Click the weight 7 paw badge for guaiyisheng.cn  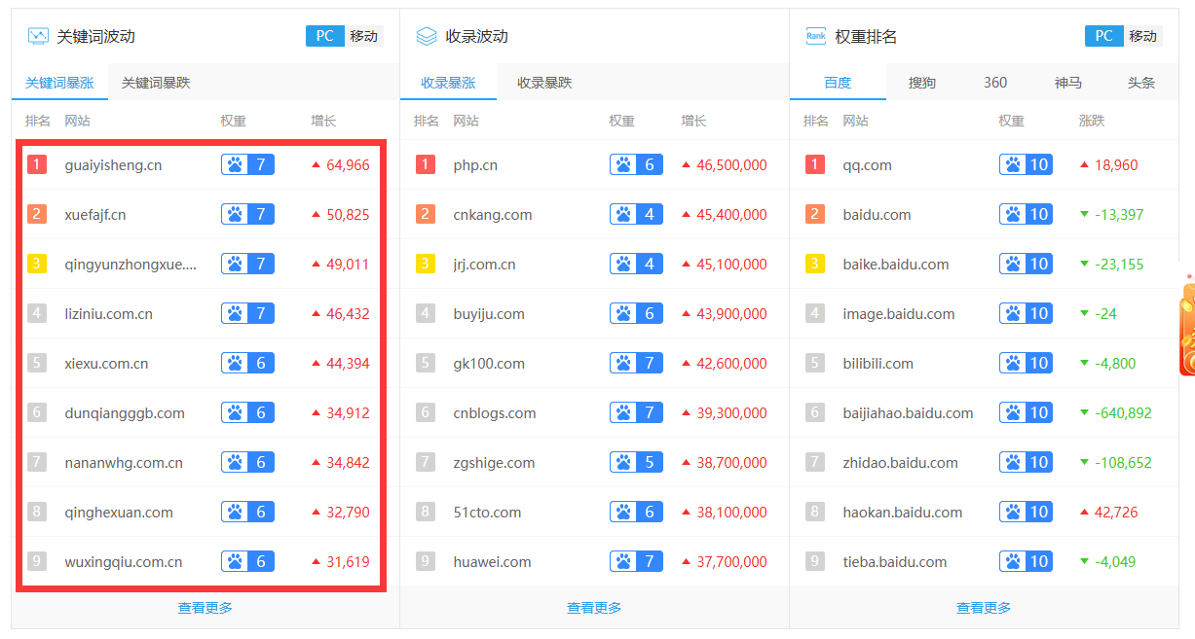point(247,164)
